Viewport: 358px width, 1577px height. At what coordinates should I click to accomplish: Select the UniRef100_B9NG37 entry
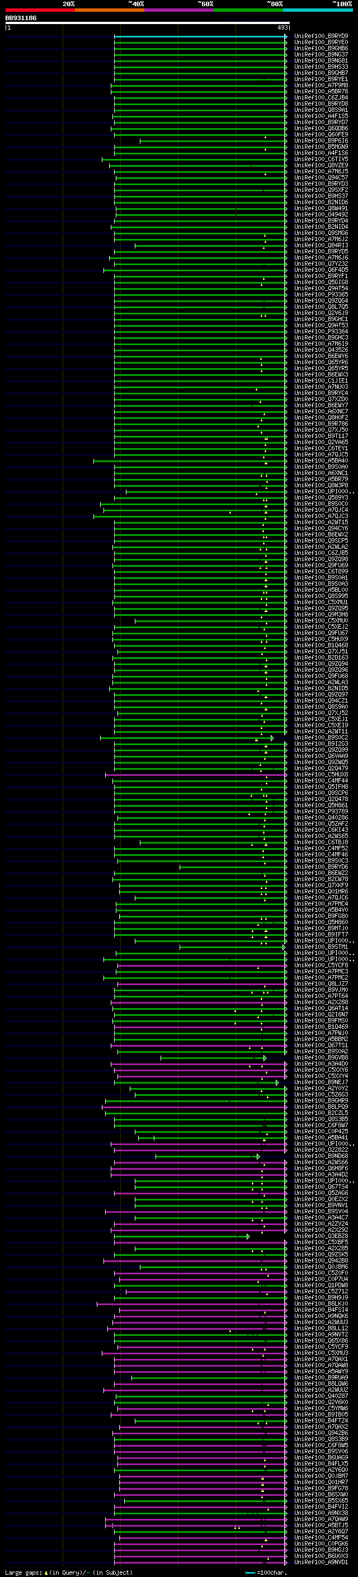tap(321, 54)
